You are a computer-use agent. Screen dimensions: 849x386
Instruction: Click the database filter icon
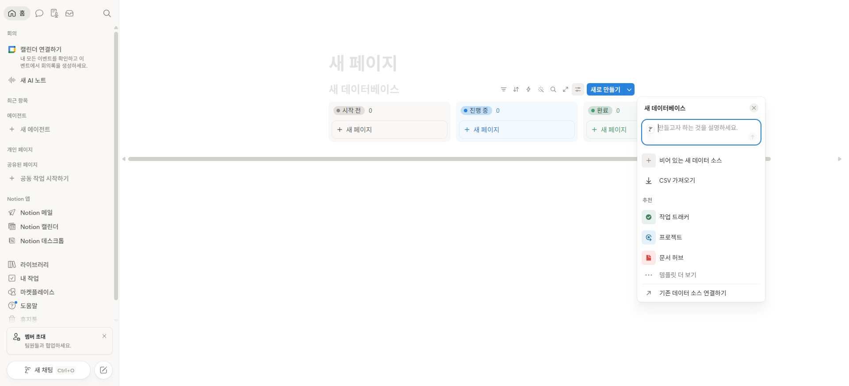[504, 89]
